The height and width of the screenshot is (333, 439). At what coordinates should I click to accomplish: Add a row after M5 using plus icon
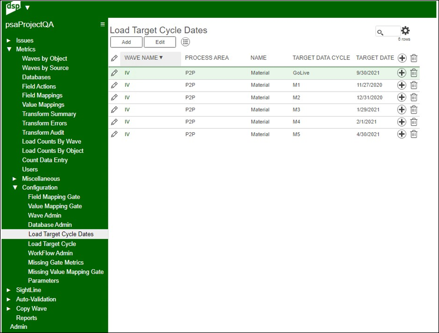tap(402, 134)
